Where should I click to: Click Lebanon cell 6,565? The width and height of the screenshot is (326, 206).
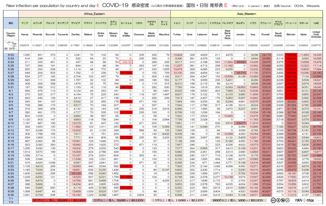202,148
